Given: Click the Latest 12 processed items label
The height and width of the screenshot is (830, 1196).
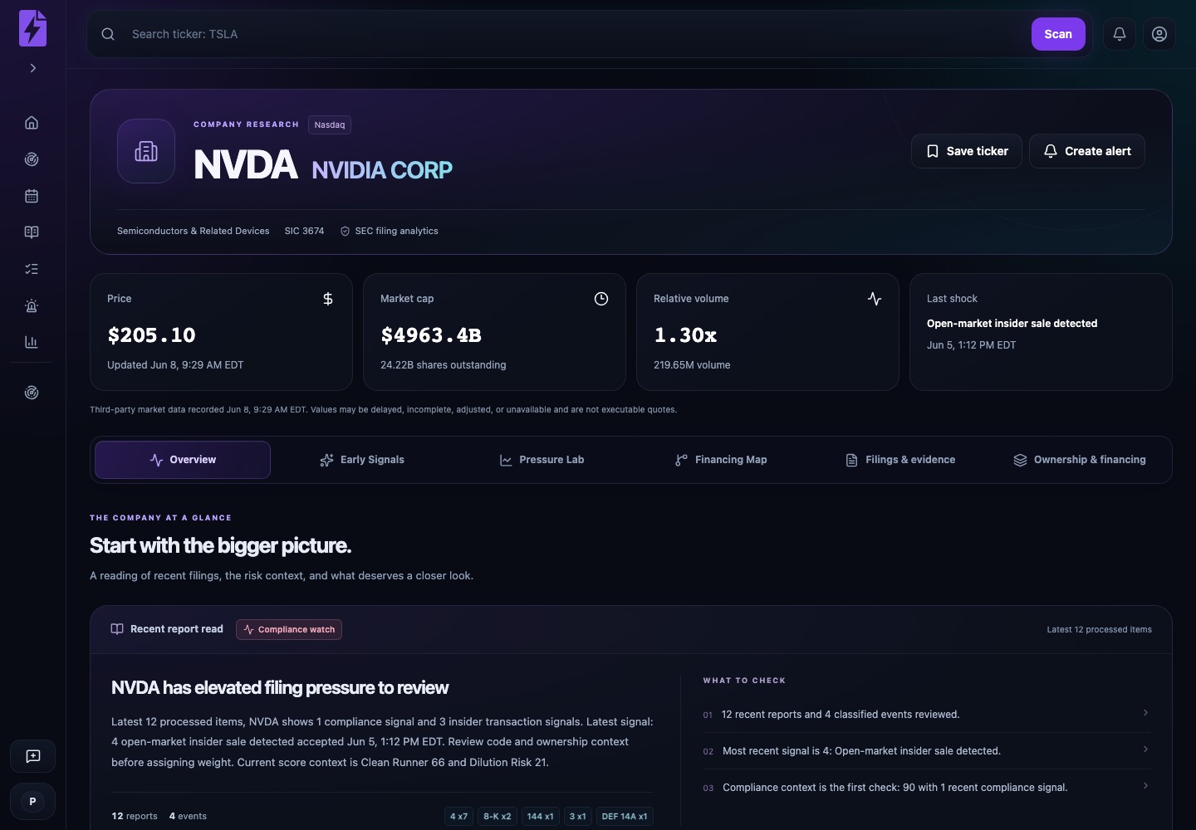Looking at the screenshot, I should [1099, 629].
